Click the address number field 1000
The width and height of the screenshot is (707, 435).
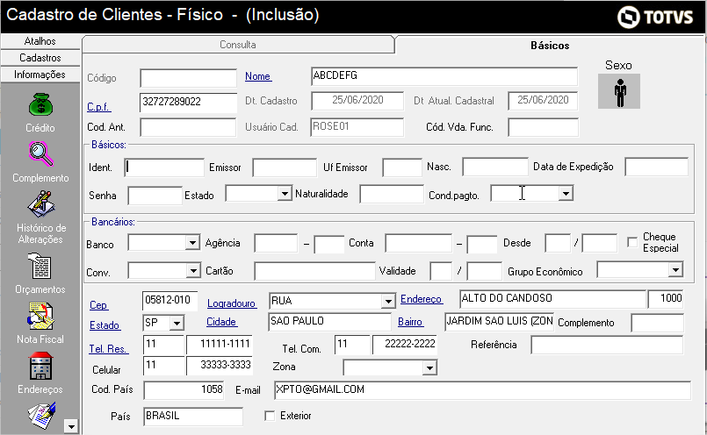tap(666, 298)
